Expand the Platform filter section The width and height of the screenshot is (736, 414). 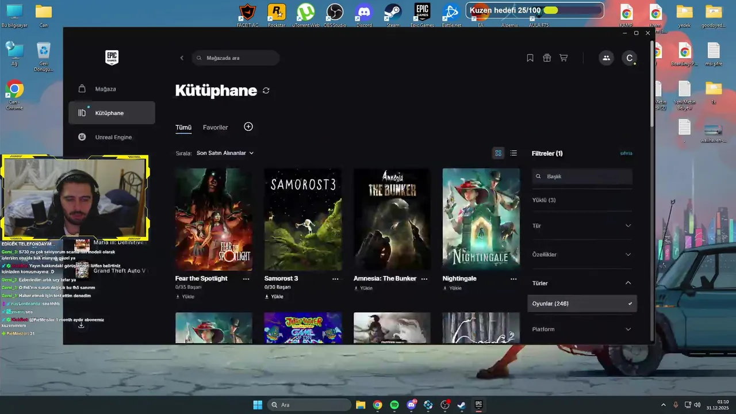pyautogui.click(x=582, y=329)
